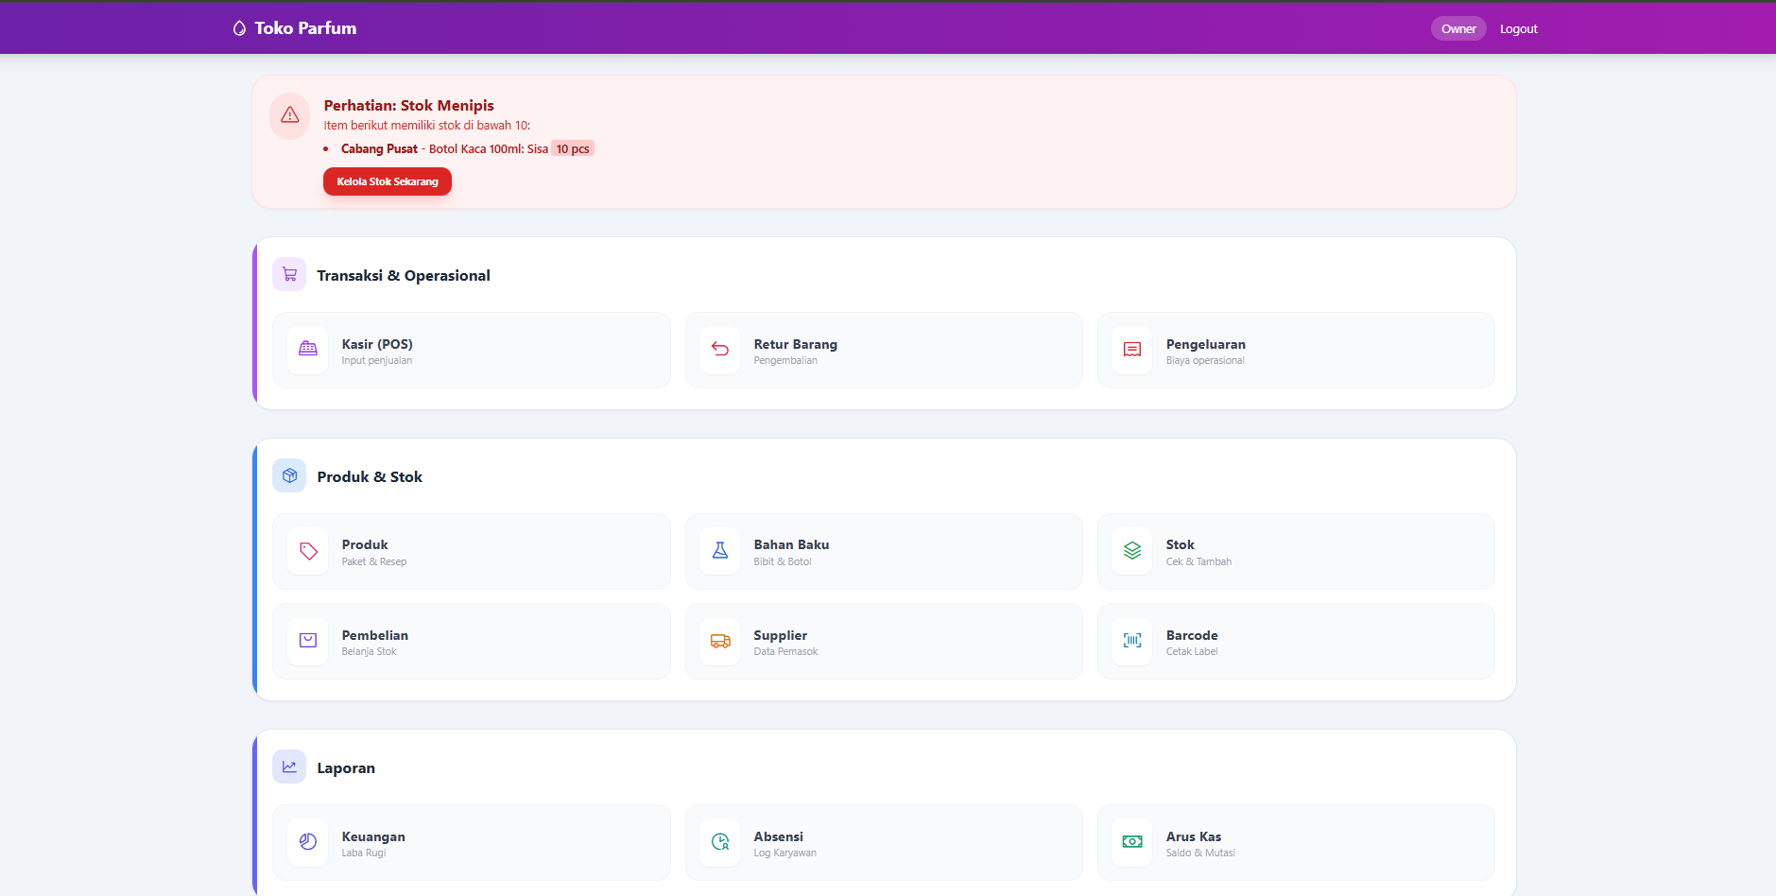Image resolution: width=1776 pixels, height=896 pixels.
Task: Click the Bahan Baku flask icon
Action: point(720,551)
